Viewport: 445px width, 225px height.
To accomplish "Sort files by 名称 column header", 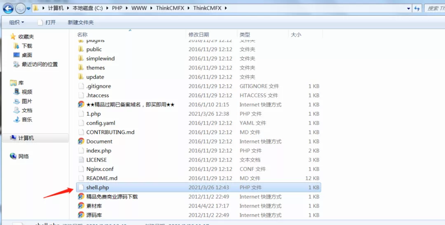I will click(x=82, y=35).
